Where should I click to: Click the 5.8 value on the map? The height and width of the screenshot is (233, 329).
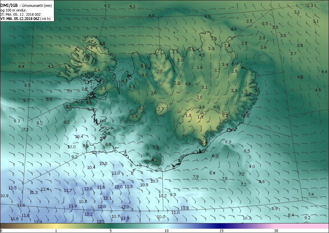tap(107, 133)
